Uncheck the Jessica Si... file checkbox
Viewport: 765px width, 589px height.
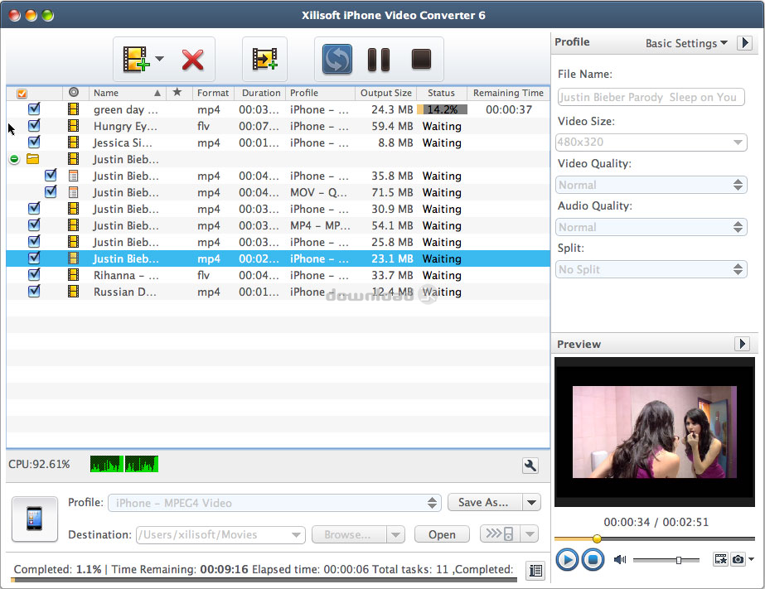[34, 142]
